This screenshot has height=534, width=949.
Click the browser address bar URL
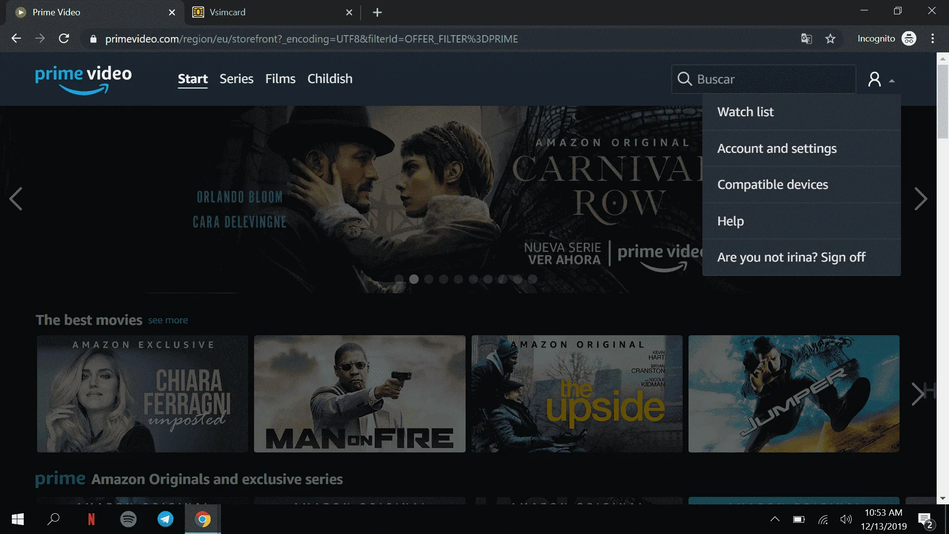click(311, 39)
